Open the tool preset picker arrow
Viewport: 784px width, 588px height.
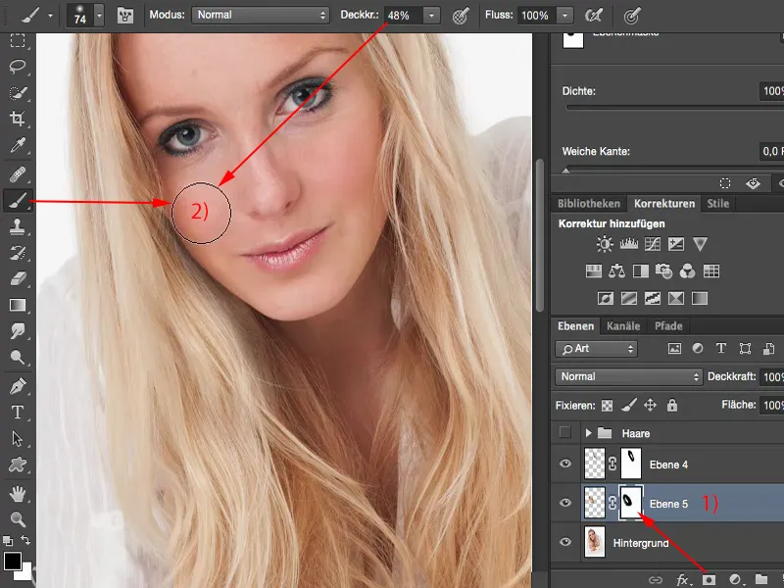click(x=50, y=16)
